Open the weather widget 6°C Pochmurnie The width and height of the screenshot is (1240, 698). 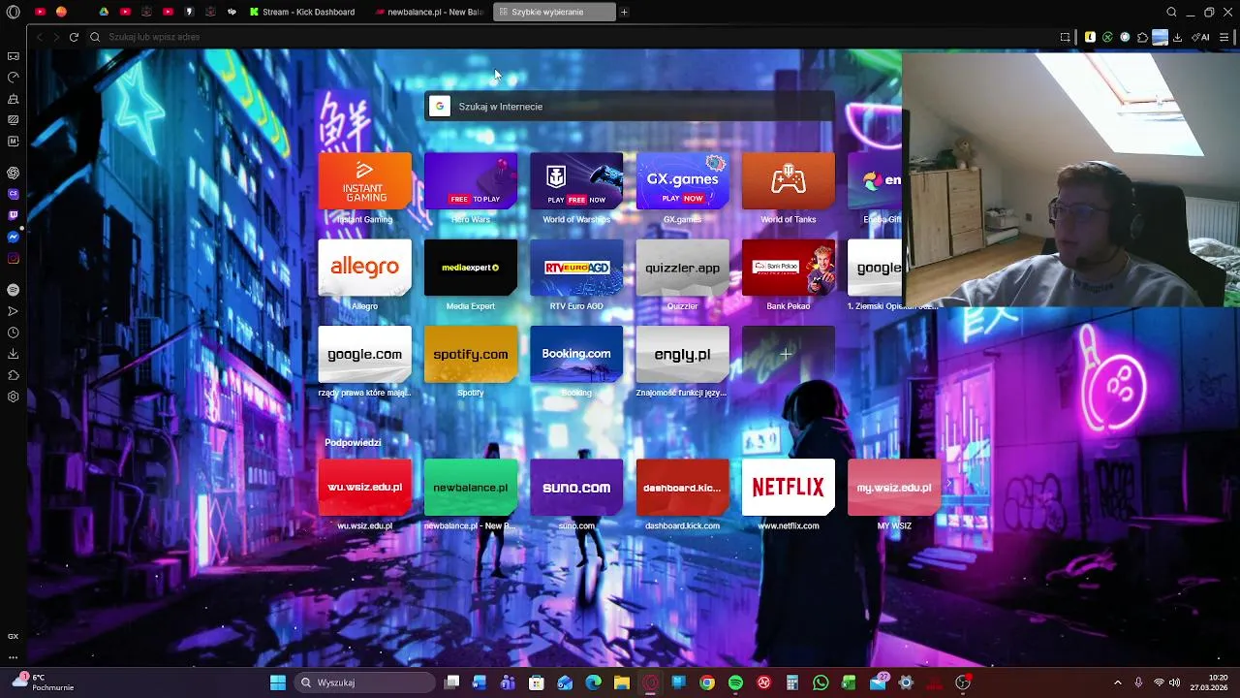(44, 682)
